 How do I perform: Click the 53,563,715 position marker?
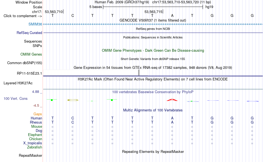click(154, 12)
